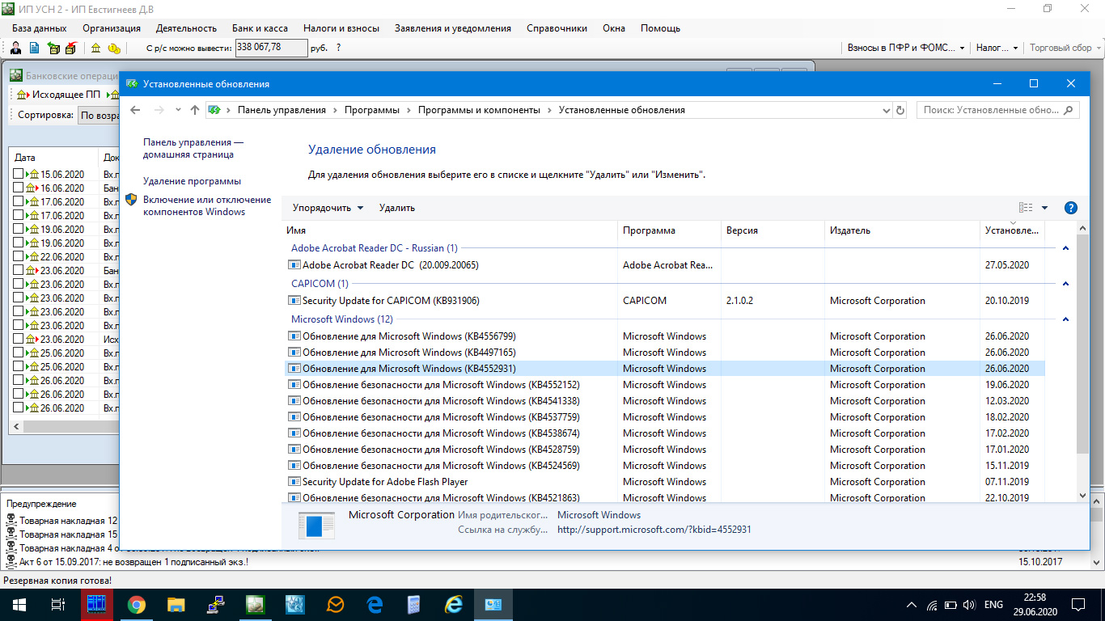Sort by the Издатель column header
Image resolution: width=1105 pixels, height=621 pixels.
(x=902, y=230)
